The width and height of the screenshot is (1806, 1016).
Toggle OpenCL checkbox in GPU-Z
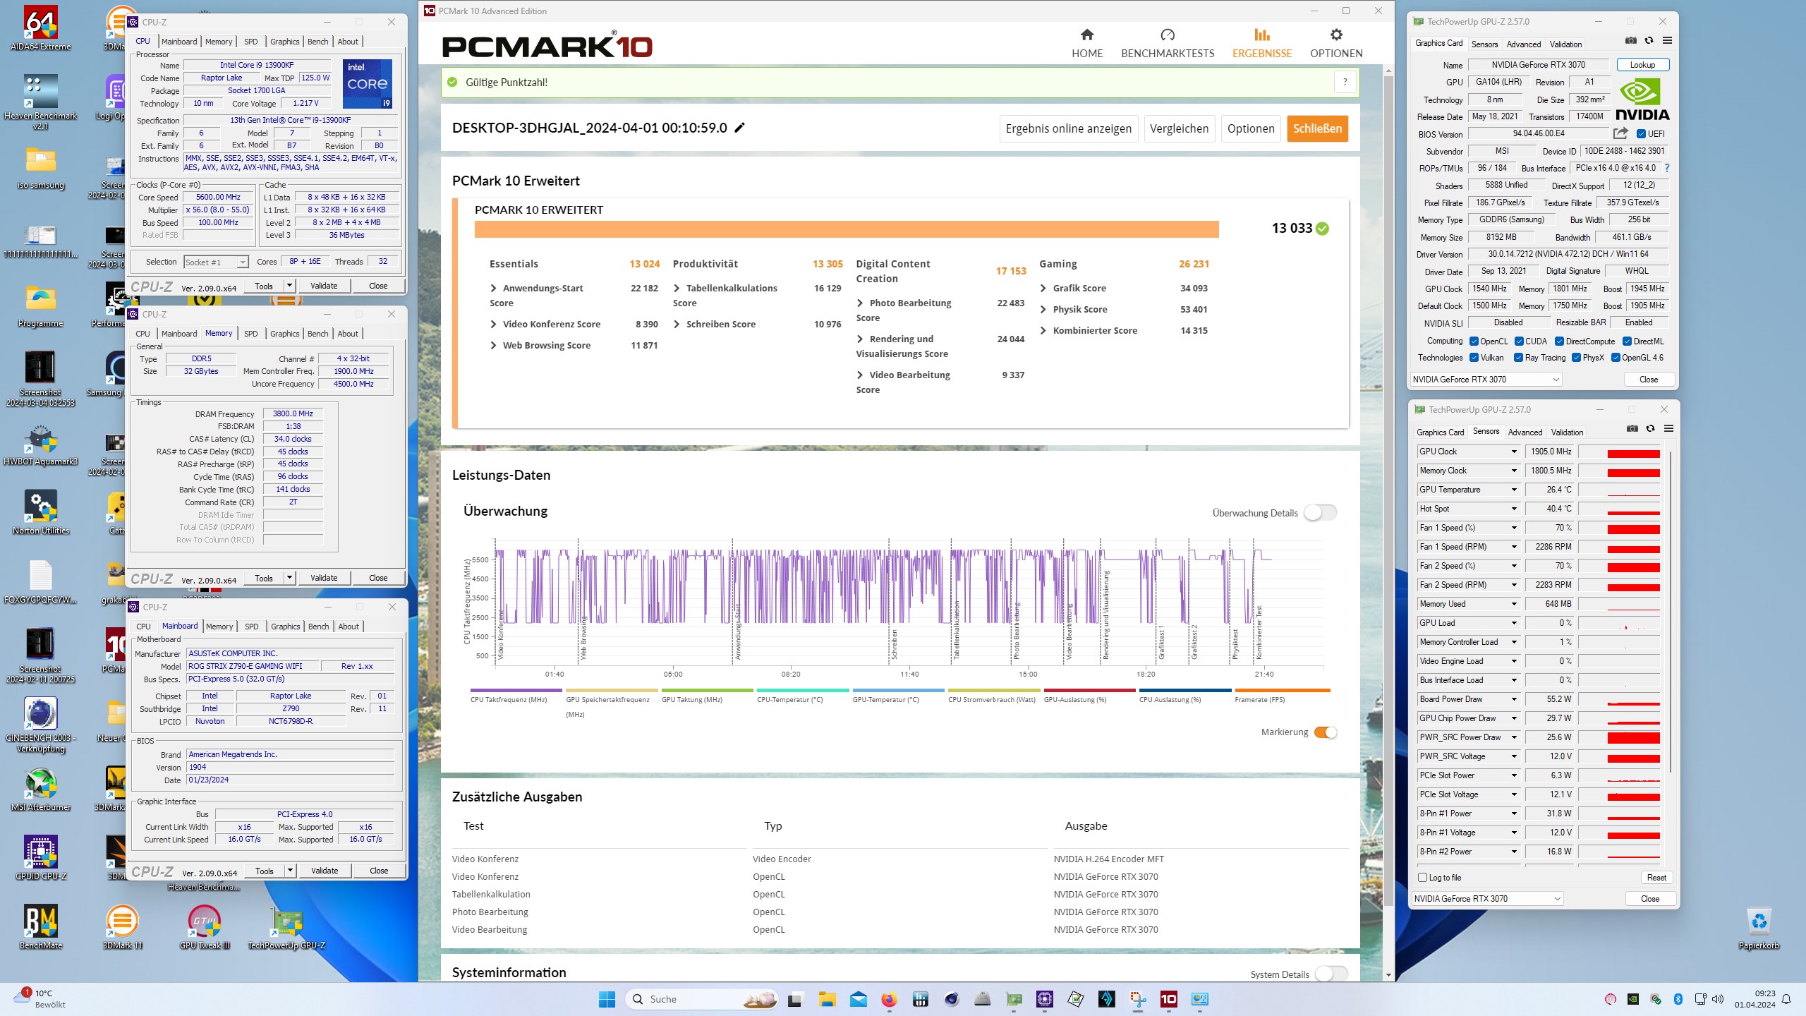pyautogui.click(x=1474, y=341)
